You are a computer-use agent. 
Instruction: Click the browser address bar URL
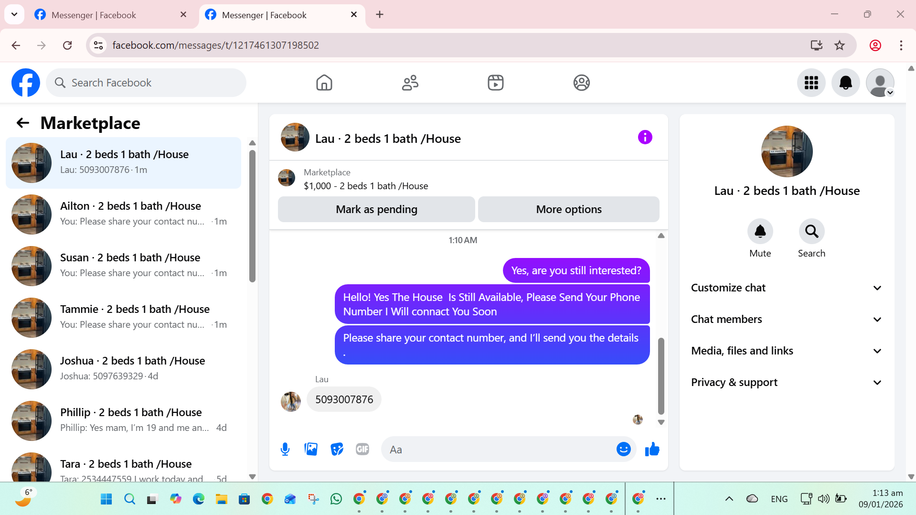215,45
